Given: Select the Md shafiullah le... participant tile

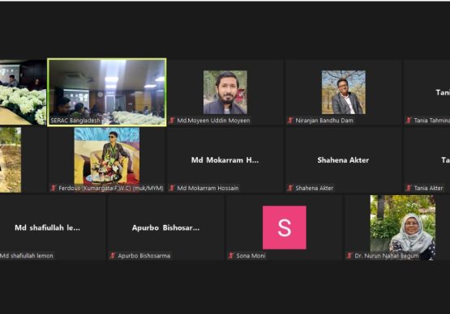Looking at the screenshot, I should tap(53, 227).
